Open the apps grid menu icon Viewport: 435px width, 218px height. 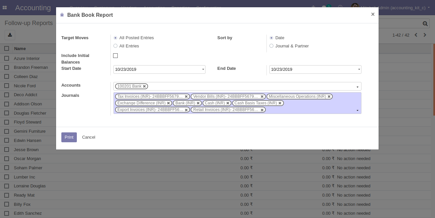pos(5,8)
